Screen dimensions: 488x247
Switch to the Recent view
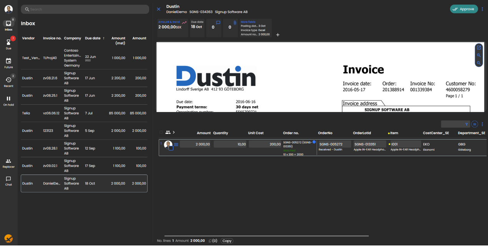click(8, 81)
